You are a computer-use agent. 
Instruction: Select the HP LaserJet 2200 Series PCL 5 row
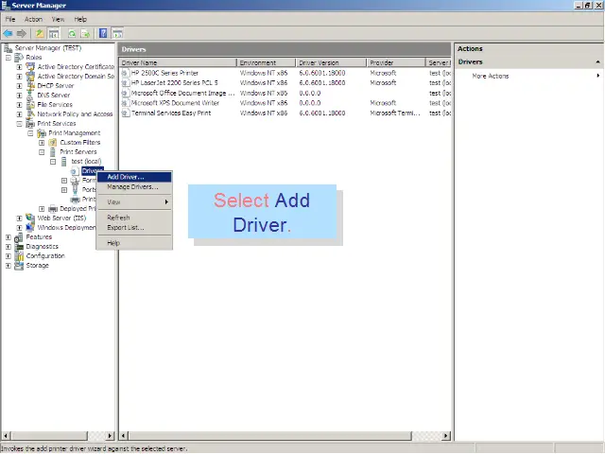pyautogui.click(x=285, y=83)
